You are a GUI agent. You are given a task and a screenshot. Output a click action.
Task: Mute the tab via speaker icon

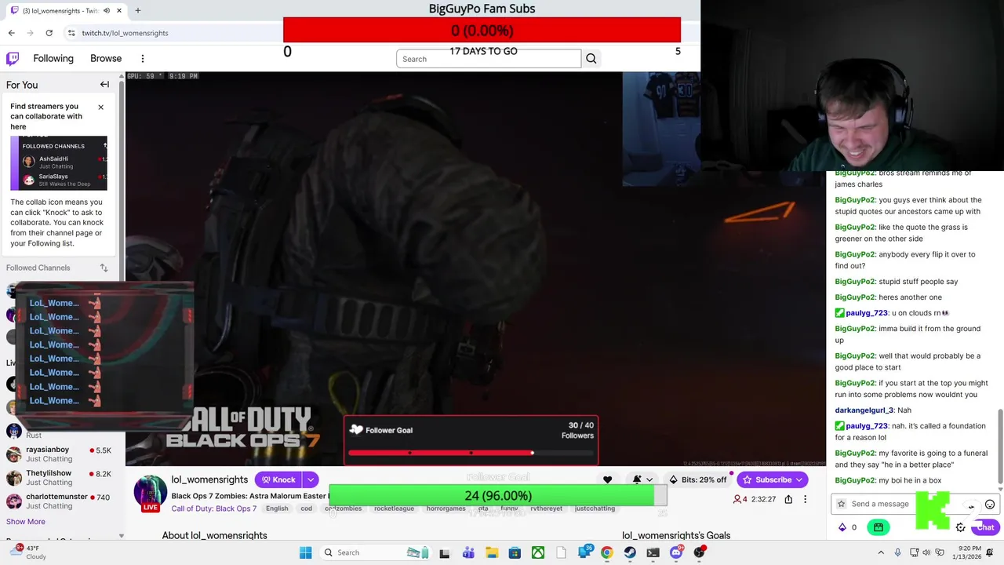[107, 11]
